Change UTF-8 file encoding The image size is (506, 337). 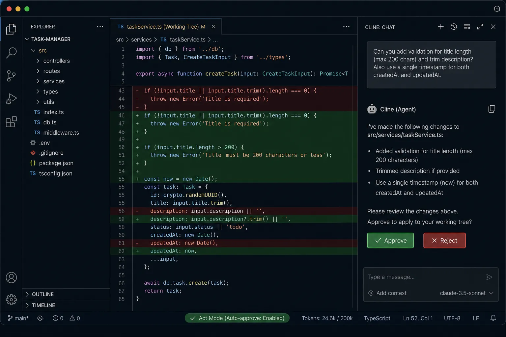coord(452,318)
